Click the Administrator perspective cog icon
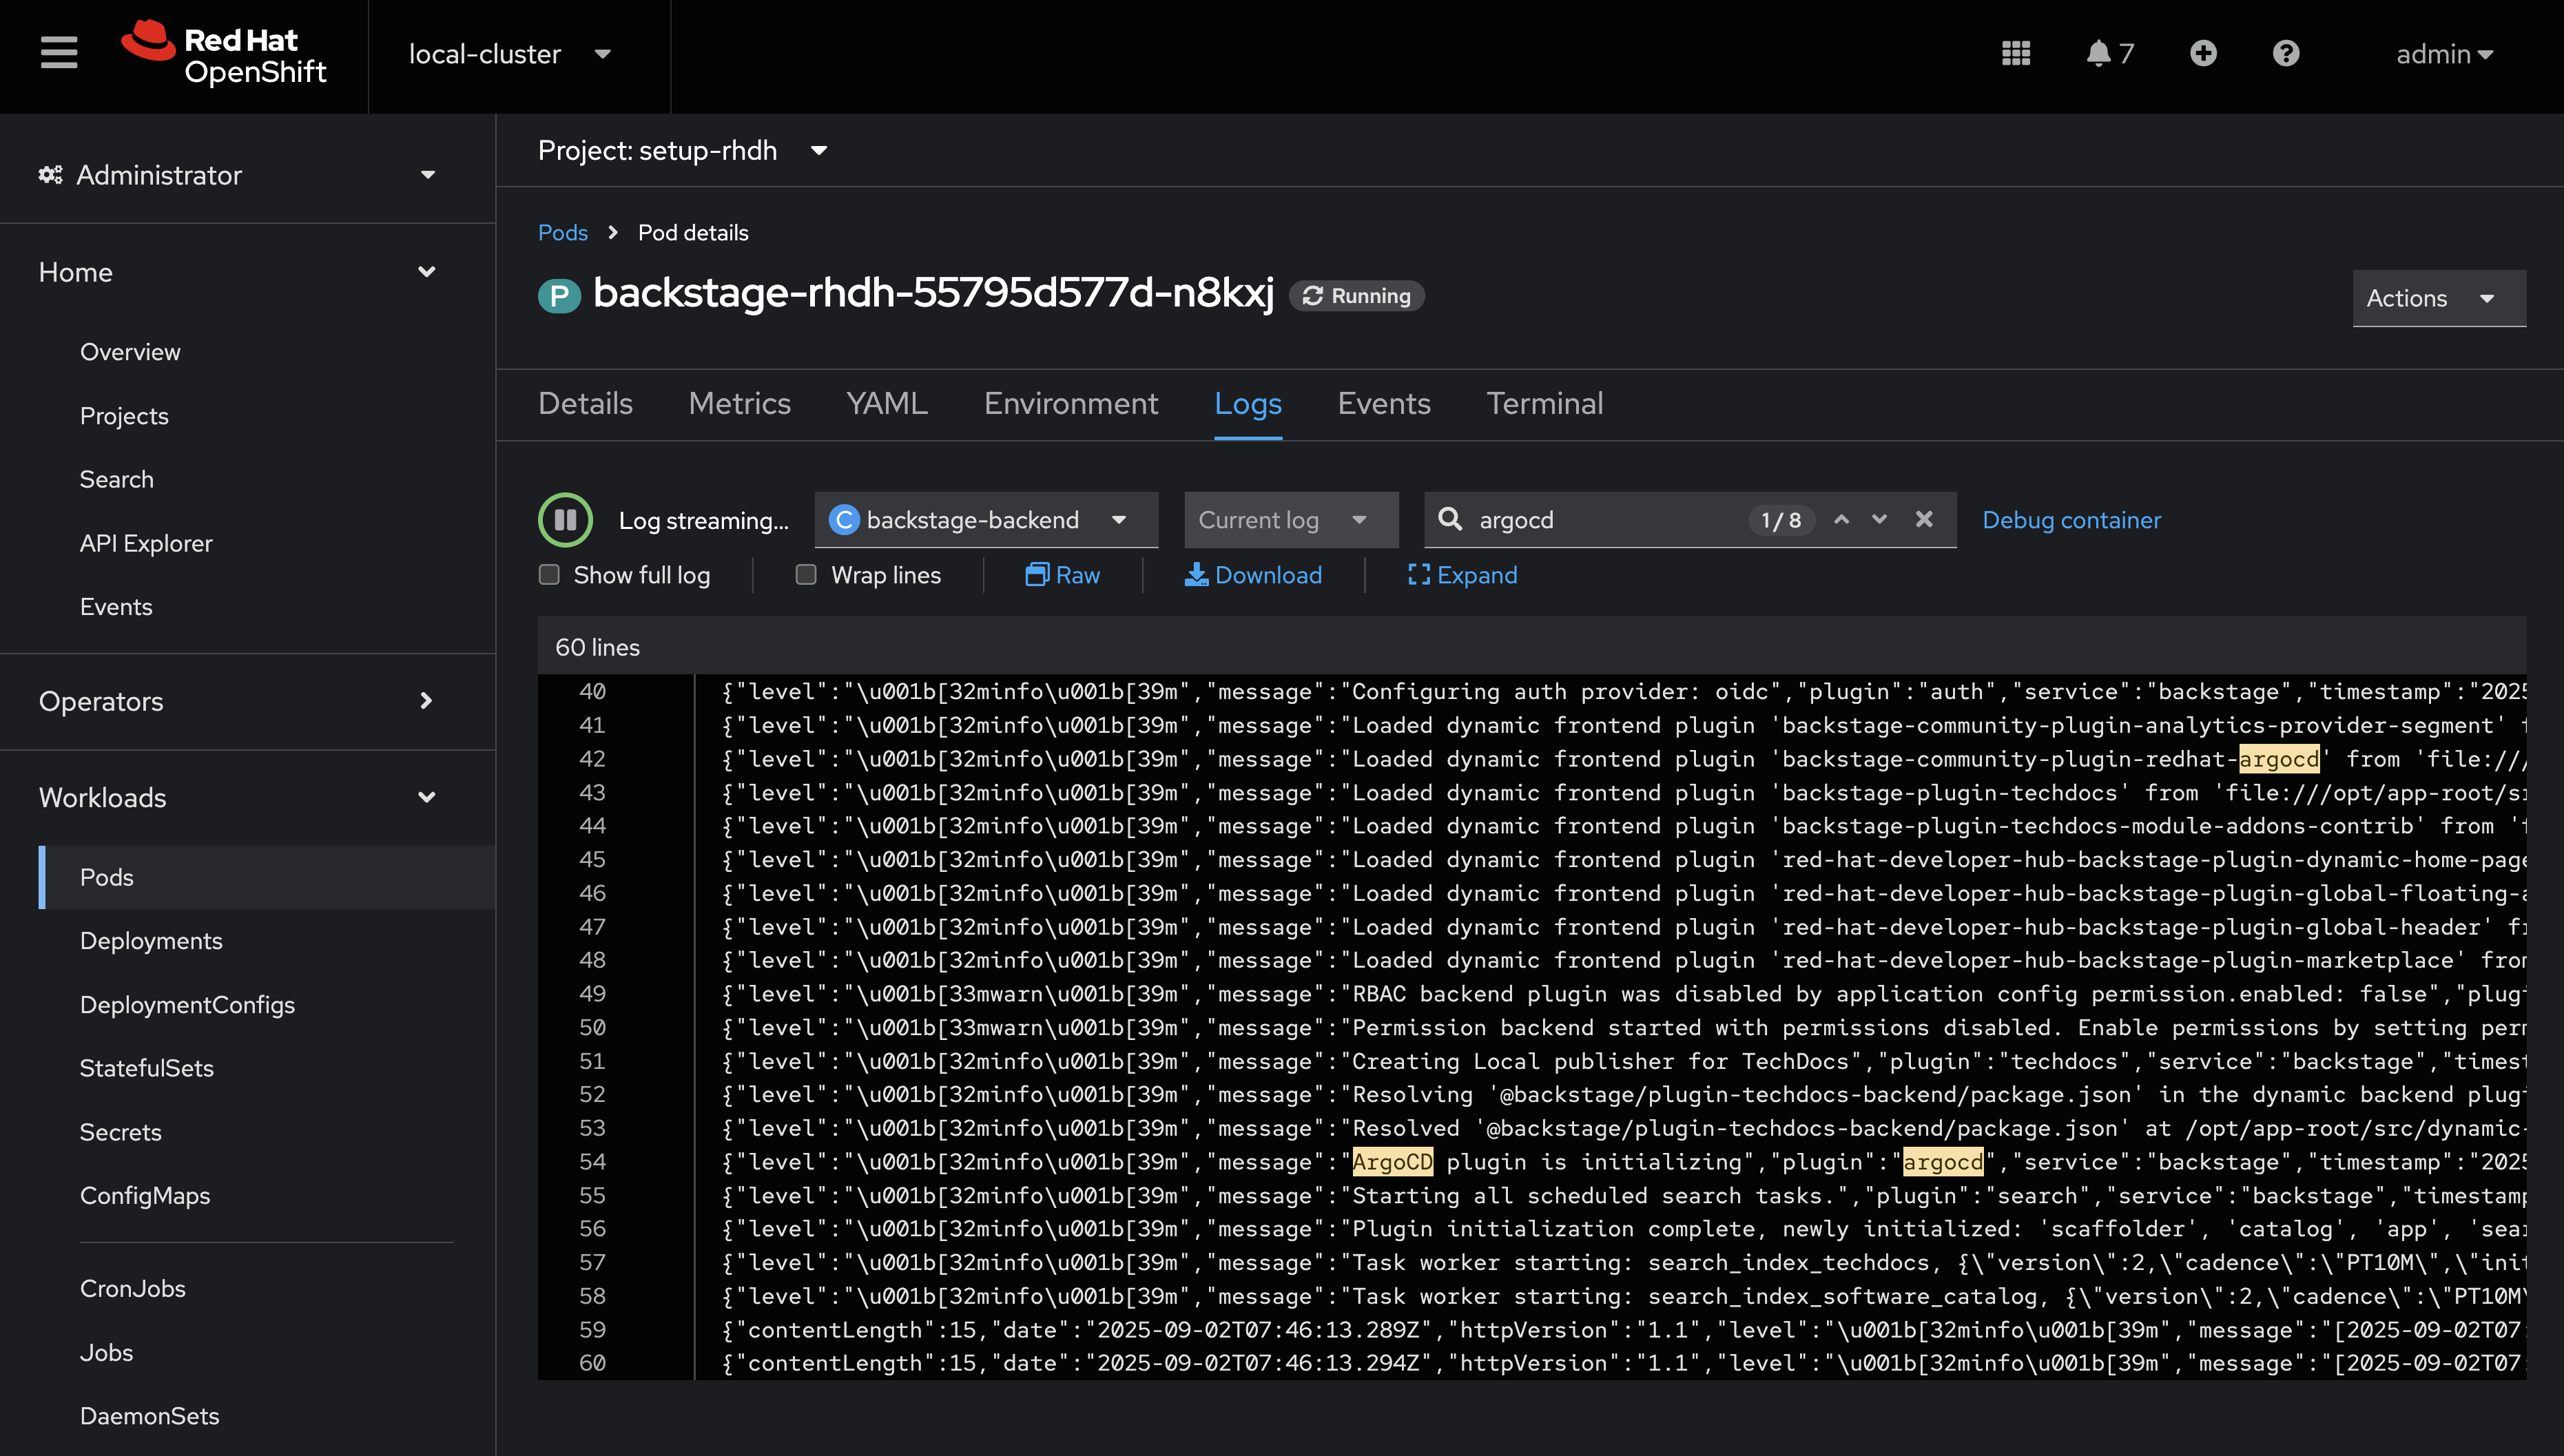Screen dimensions: 2564x1456 tap(50, 175)
